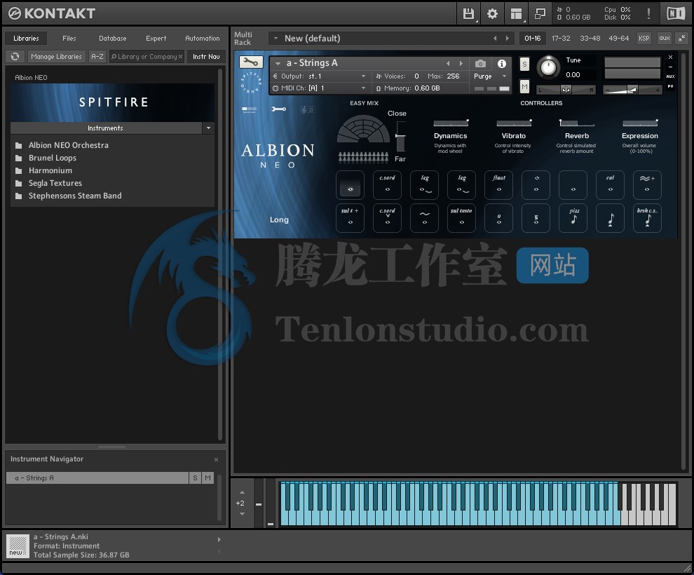Screen dimensions: 694x575
Task: Click the minimized view window-size icon
Action: [x=540, y=14]
